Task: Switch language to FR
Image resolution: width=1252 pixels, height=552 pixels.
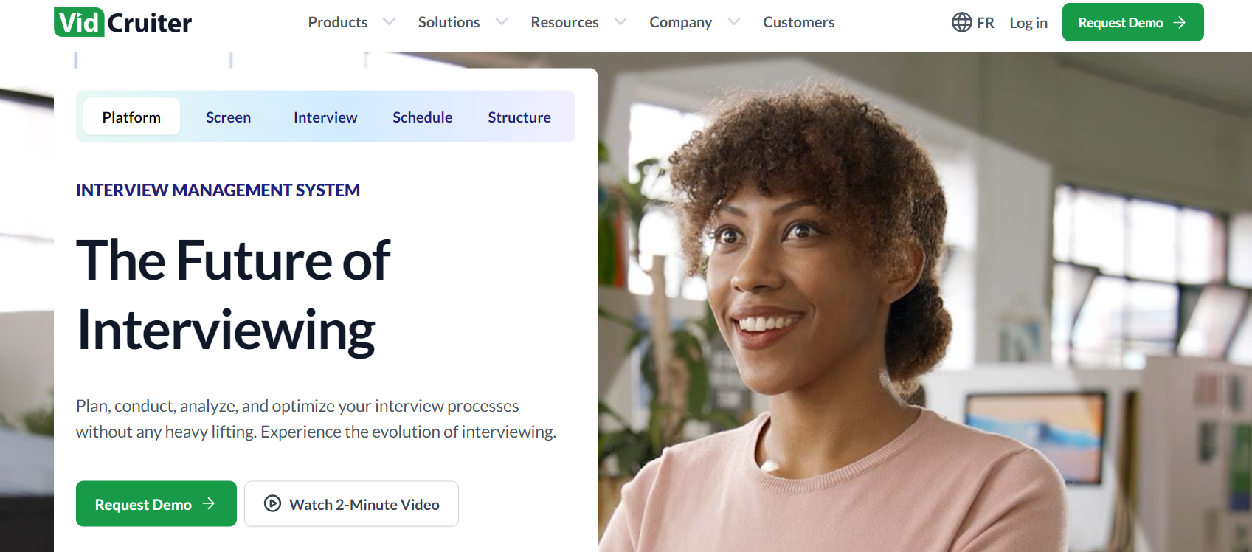Action: [x=985, y=23]
